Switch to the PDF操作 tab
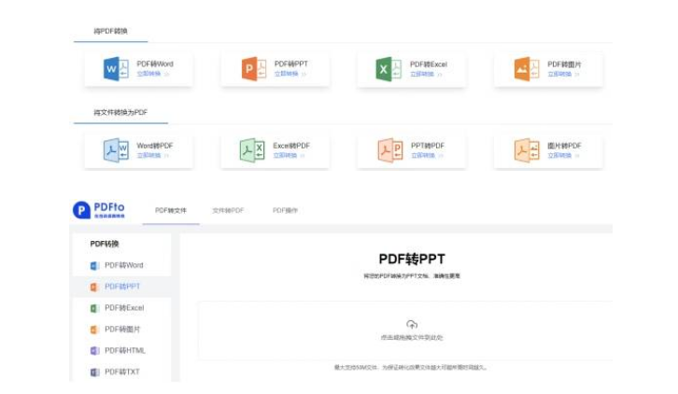The height and width of the screenshot is (394, 678). 285,211
